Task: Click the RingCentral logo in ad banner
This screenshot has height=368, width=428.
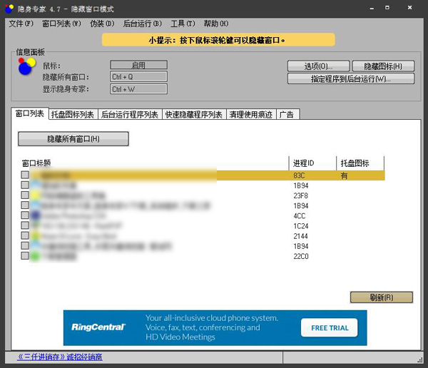Action: (98, 327)
